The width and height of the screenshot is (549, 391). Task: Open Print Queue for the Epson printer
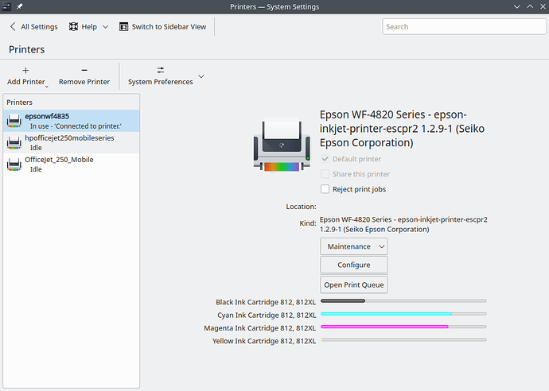coord(353,285)
